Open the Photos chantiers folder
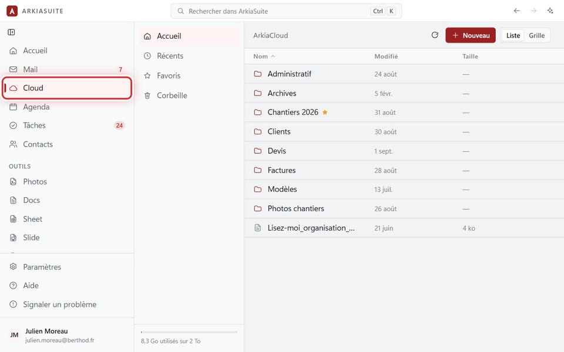This screenshot has width=564, height=352. pos(404,209)
